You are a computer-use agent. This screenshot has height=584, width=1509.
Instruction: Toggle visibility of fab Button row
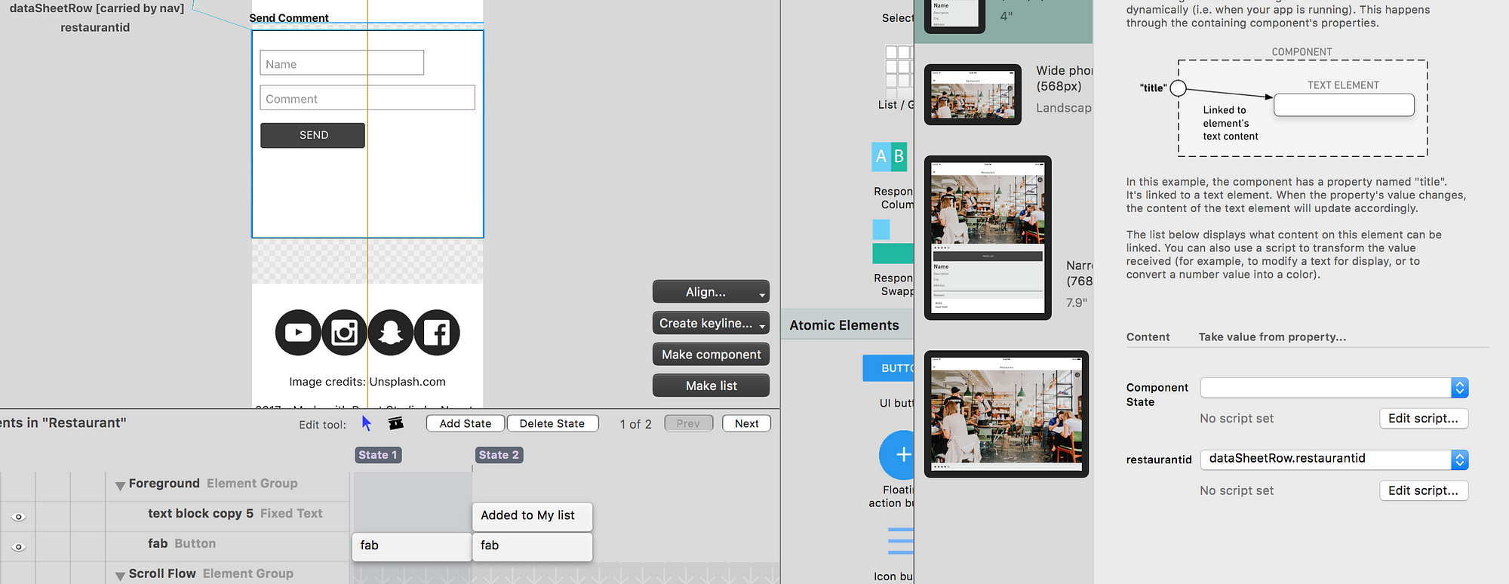pos(19,547)
